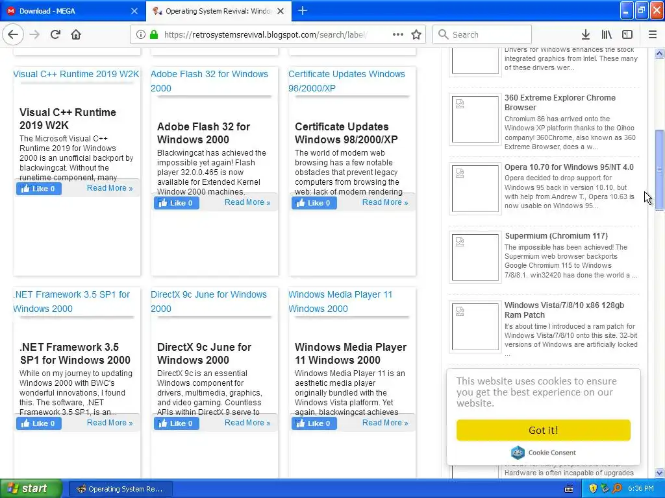Open page actions three-dot menu
665x498 pixels.
point(398,34)
